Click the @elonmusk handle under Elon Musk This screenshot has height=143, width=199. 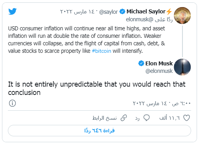click(159, 71)
